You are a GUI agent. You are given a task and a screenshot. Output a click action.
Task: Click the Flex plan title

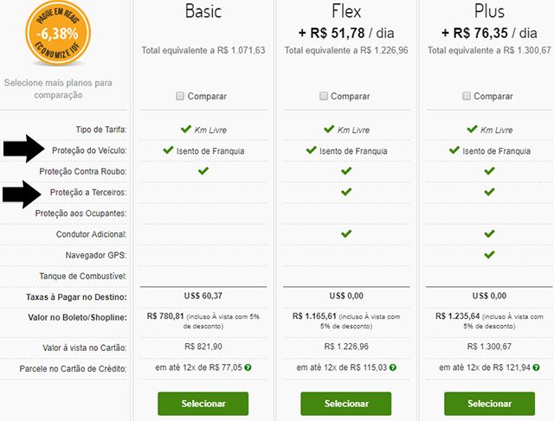(x=346, y=11)
